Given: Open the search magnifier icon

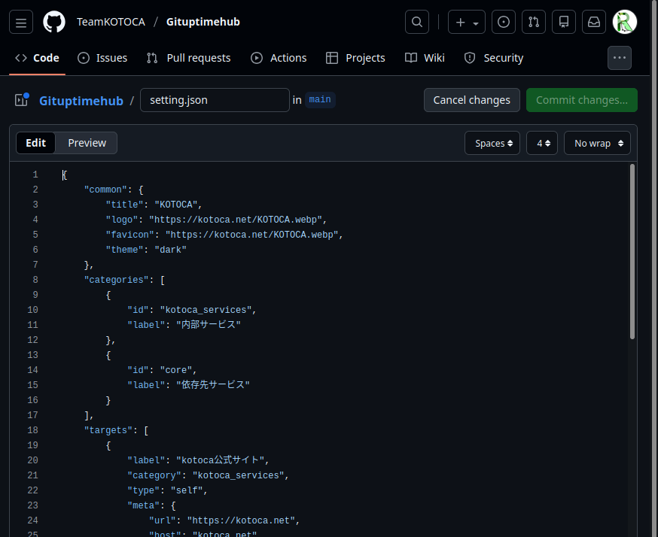Looking at the screenshot, I should pos(417,22).
